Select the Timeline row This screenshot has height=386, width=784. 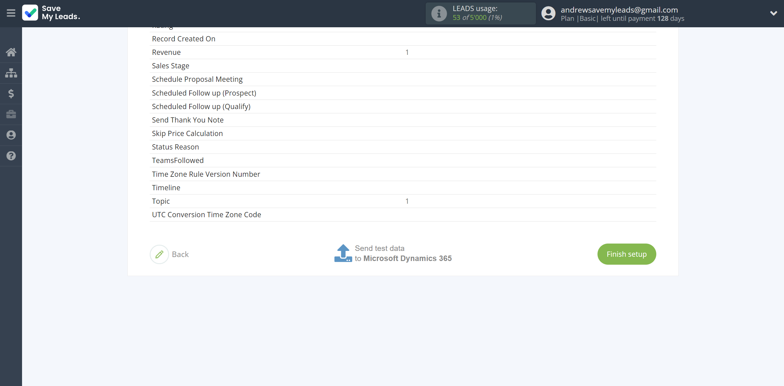tap(403, 188)
